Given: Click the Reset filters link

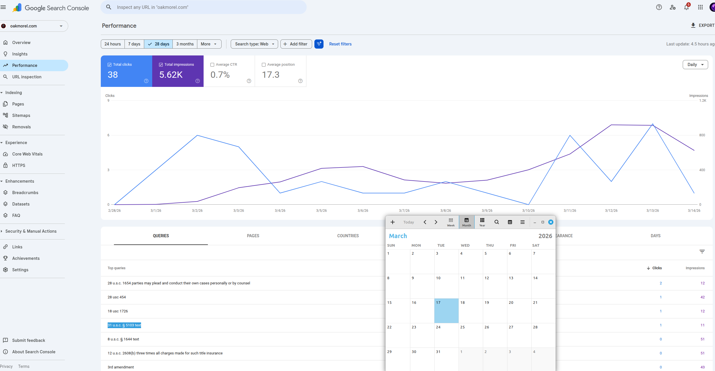Looking at the screenshot, I should [340, 44].
